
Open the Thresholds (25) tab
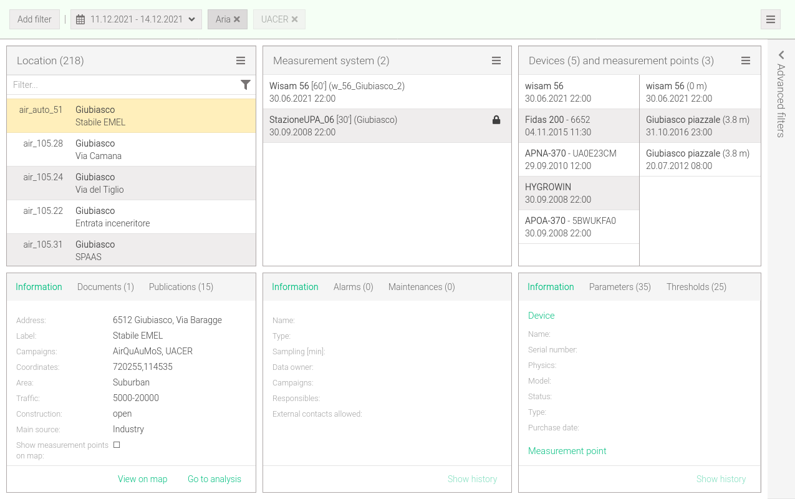coord(696,287)
